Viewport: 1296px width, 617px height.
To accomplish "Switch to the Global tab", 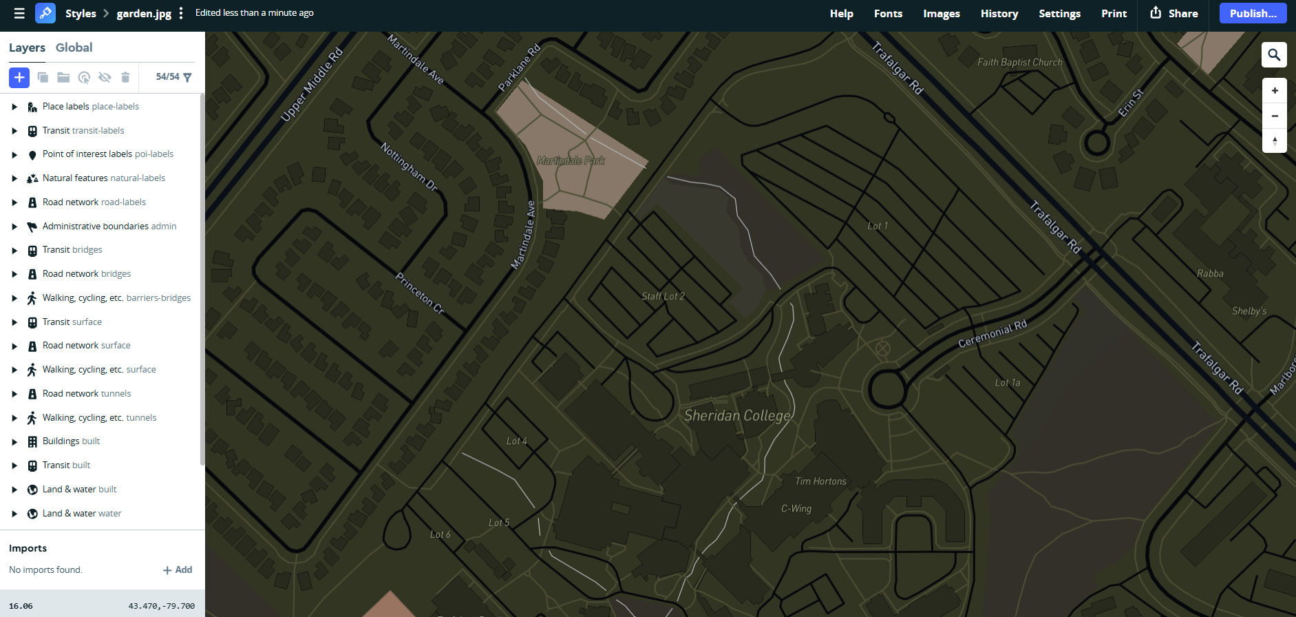I will pyautogui.click(x=74, y=48).
